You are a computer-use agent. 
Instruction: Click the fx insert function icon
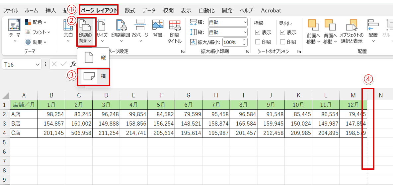point(73,64)
